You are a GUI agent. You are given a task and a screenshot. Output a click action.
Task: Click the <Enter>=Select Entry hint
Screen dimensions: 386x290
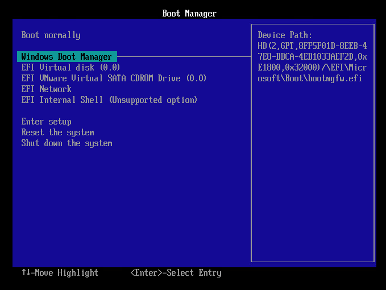pos(176,273)
